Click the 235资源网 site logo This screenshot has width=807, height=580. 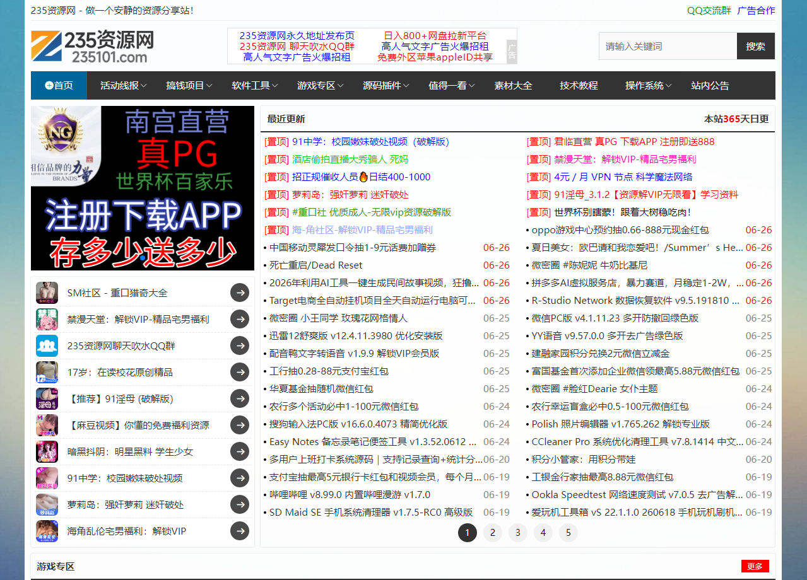point(92,46)
